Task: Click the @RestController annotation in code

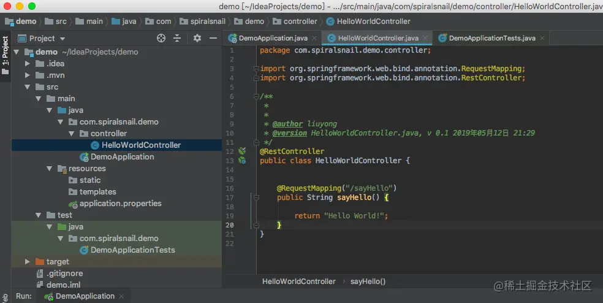Action: tap(292, 151)
